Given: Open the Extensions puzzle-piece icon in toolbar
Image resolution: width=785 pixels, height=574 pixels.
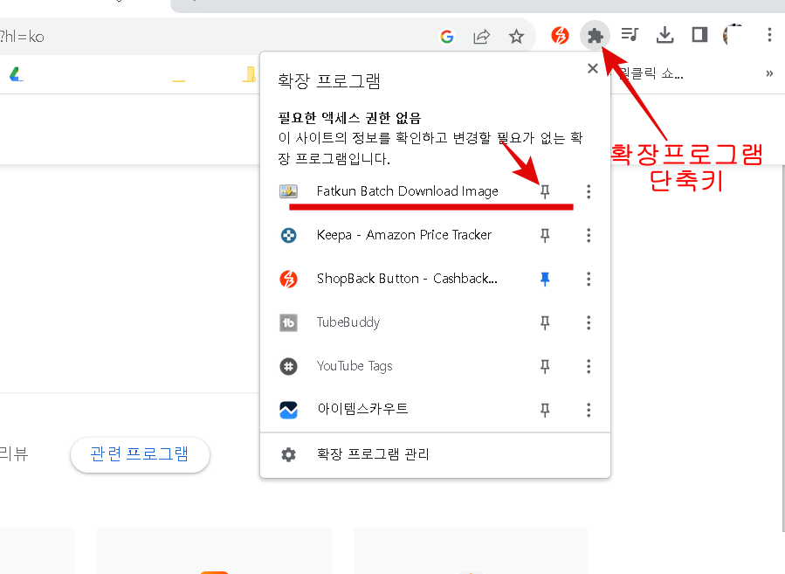Looking at the screenshot, I should 595,36.
